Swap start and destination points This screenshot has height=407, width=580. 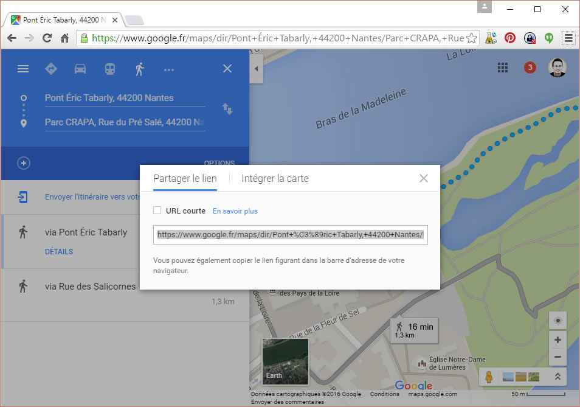point(227,109)
